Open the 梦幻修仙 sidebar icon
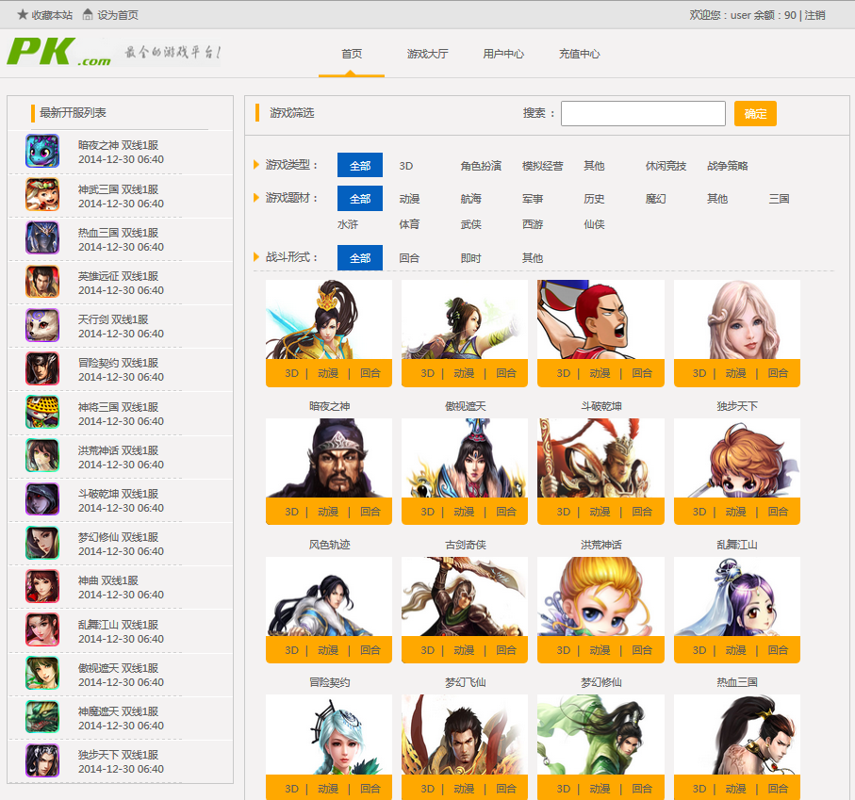 click(x=42, y=543)
